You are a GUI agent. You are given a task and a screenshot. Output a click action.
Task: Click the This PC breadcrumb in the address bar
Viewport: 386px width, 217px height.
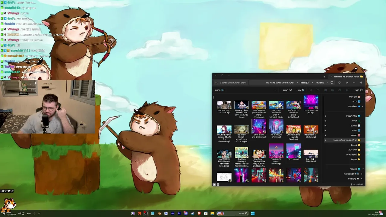click(x=320, y=83)
